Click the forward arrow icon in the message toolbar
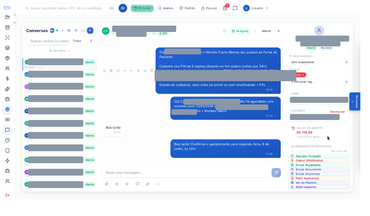Screen dimensions: 370x216 click(x=125, y=71)
